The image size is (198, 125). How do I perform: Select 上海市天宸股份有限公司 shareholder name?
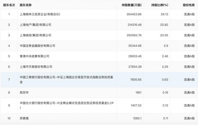click(36, 67)
